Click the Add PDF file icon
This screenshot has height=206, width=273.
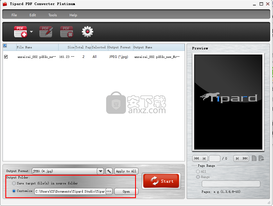click(x=21, y=32)
